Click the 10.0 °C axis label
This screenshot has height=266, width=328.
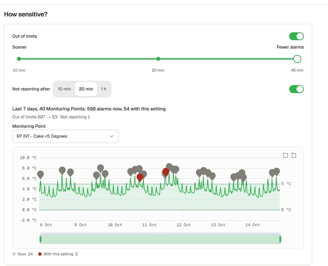28,158
